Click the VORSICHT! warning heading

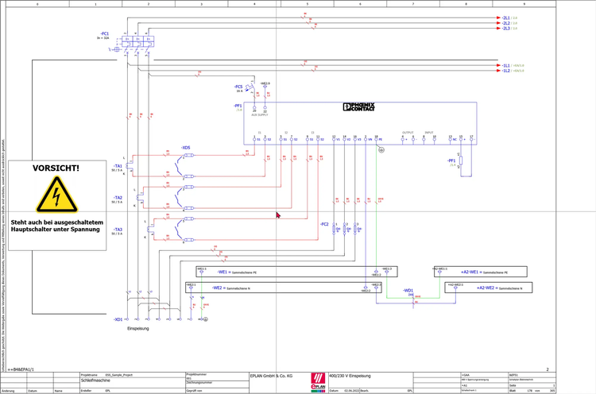(x=56, y=168)
